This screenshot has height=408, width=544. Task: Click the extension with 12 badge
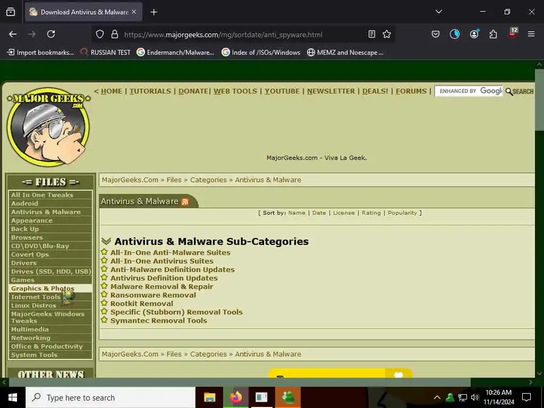click(513, 33)
